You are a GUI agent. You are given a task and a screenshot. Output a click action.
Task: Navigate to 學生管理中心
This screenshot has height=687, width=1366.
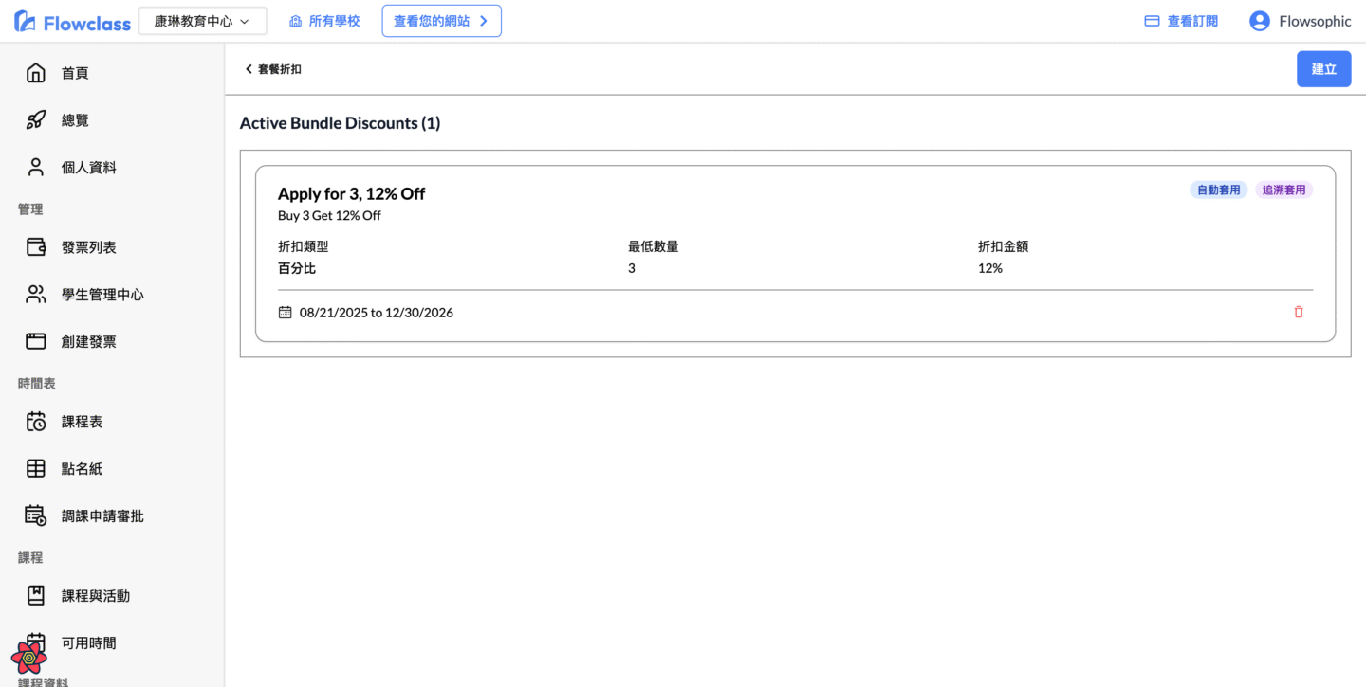point(102,295)
